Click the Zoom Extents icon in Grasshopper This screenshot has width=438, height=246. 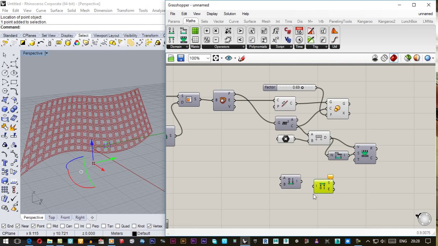coord(216,58)
